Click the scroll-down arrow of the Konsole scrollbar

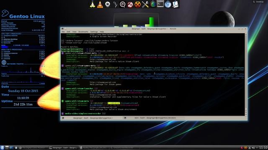tap(246, 115)
